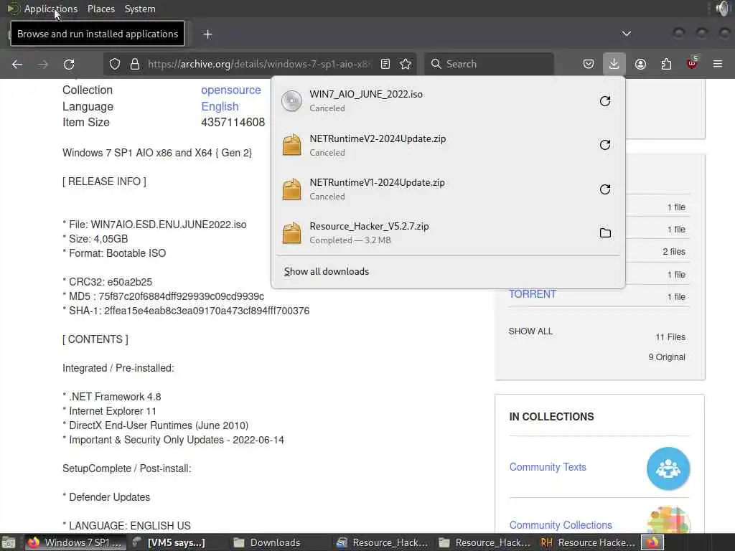This screenshot has height=551, width=735.
Task: Click Show all downloads
Action: [x=327, y=272]
